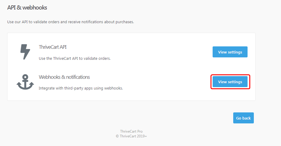Go back using the Go back button
The width and height of the screenshot is (281, 146).
pyautogui.click(x=243, y=118)
